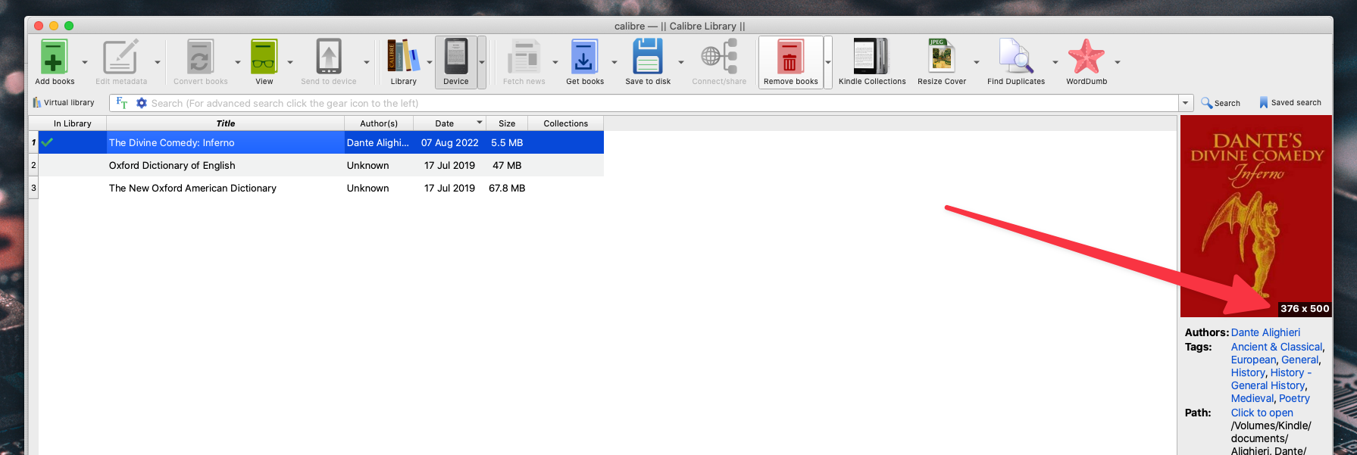Open advanced search gear icon
Screen dimensions: 1357x455
pyautogui.click(x=142, y=103)
